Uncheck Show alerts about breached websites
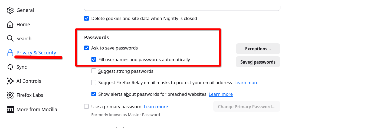367x128 pixels. point(94,94)
